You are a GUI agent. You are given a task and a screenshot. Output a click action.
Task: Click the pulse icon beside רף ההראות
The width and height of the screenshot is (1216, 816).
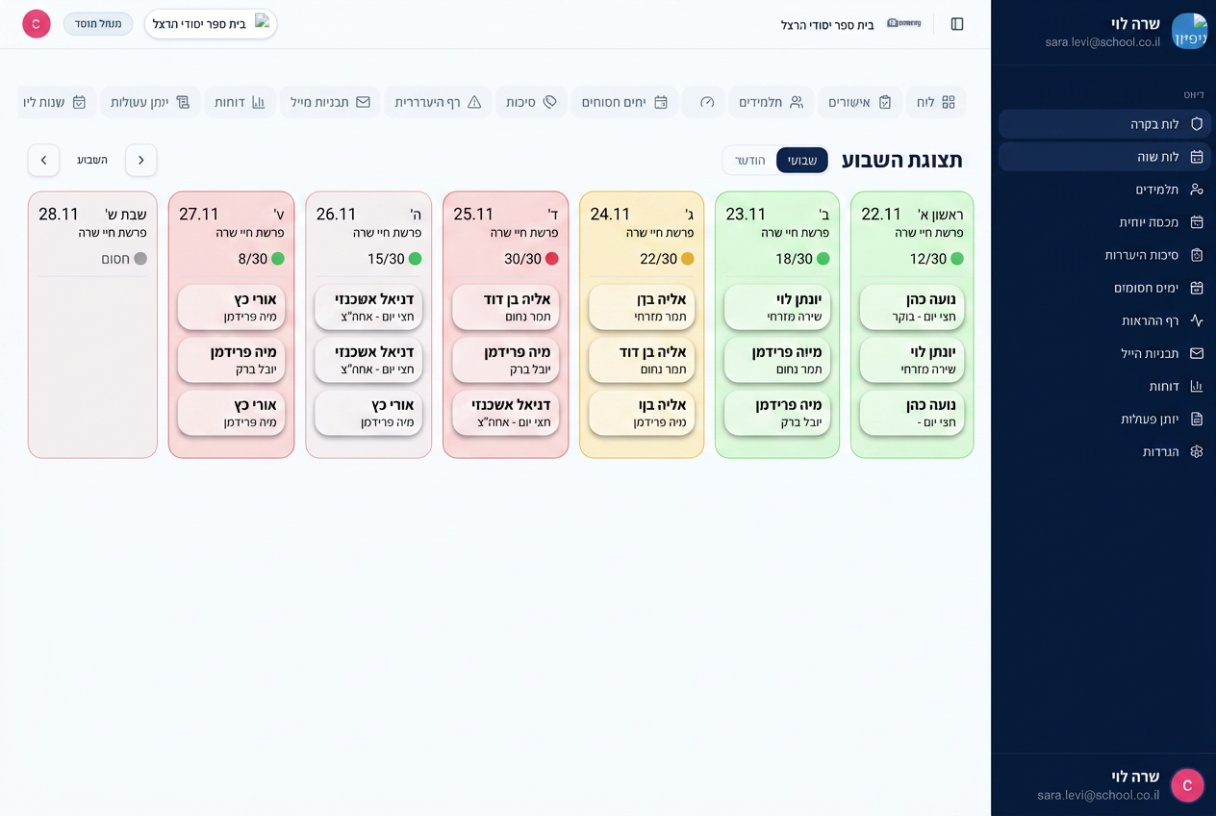click(1197, 320)
